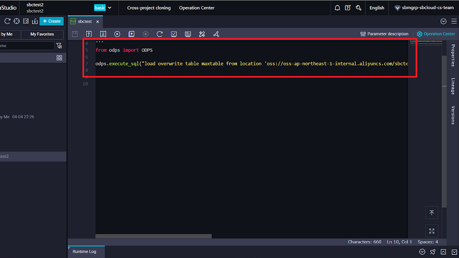459x258 pixels.
Task: Click the Run (play circle) toolbar icon
Action: coord(117,34)
